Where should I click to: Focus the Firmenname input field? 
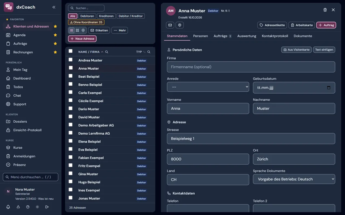point(251,67)
